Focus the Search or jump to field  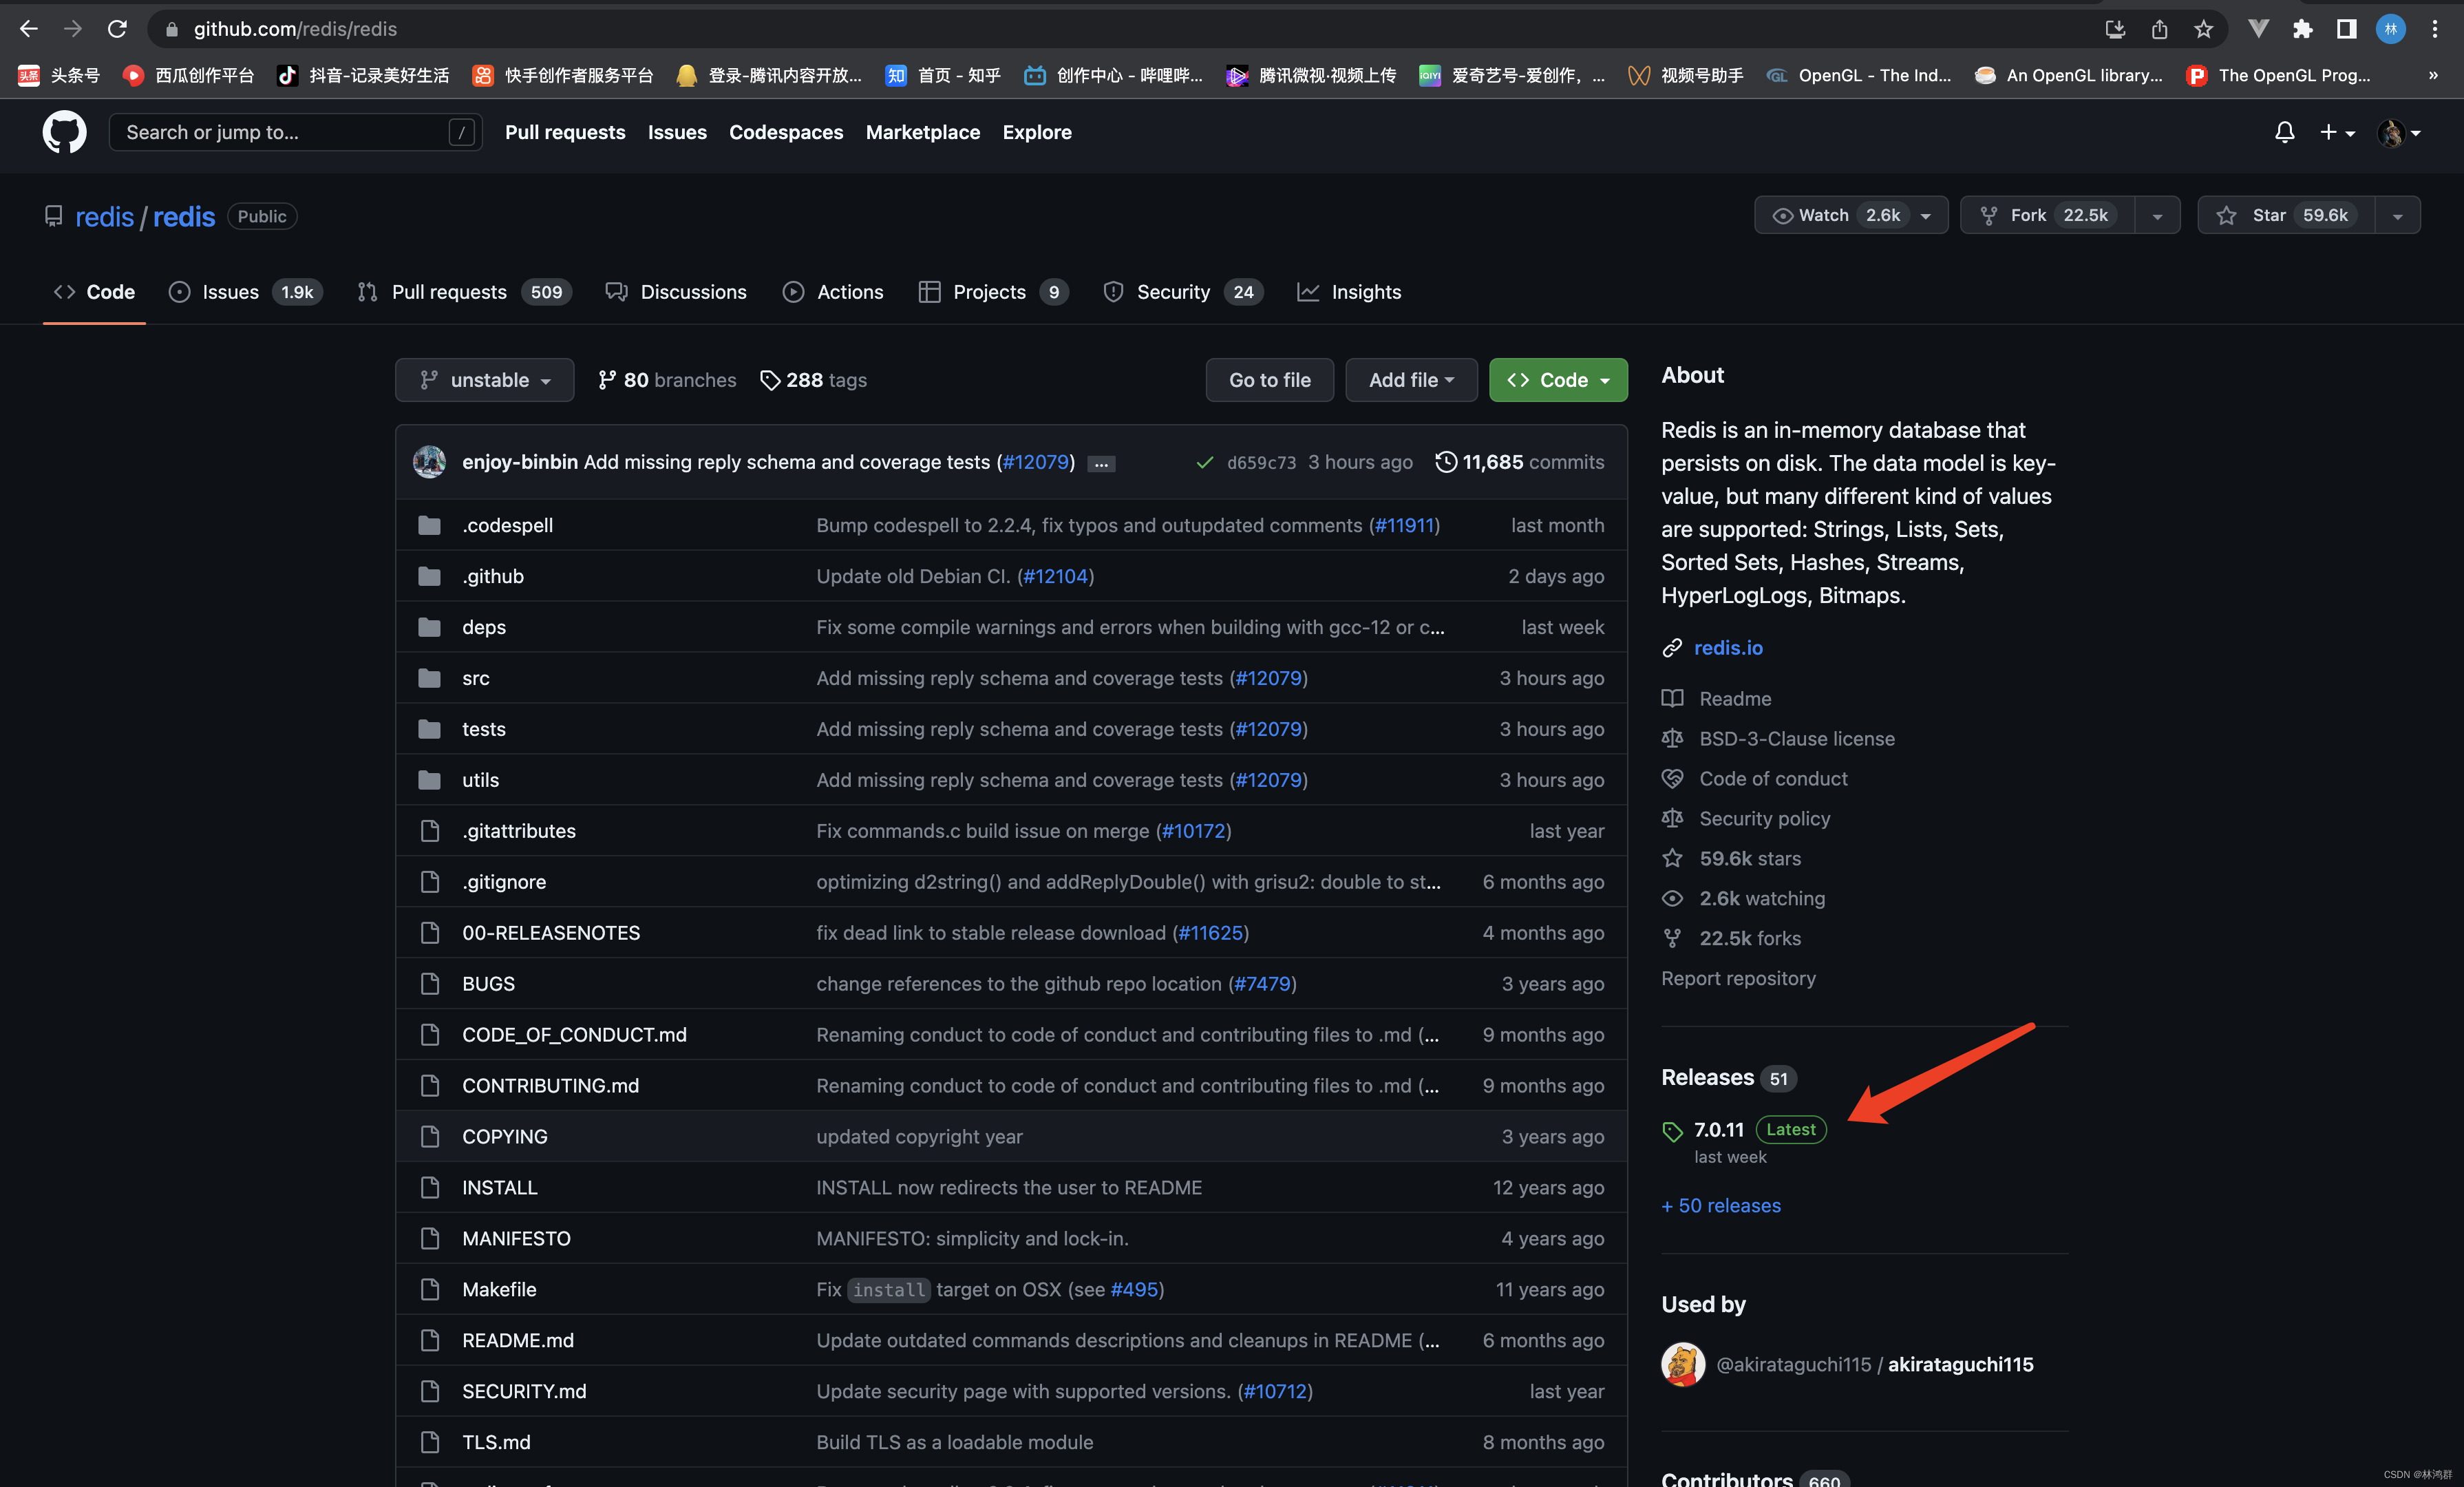(x=295, y=132)
